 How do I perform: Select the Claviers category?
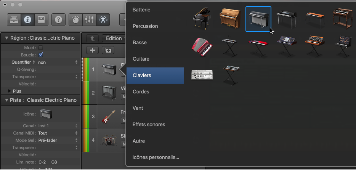pos(155,75)
